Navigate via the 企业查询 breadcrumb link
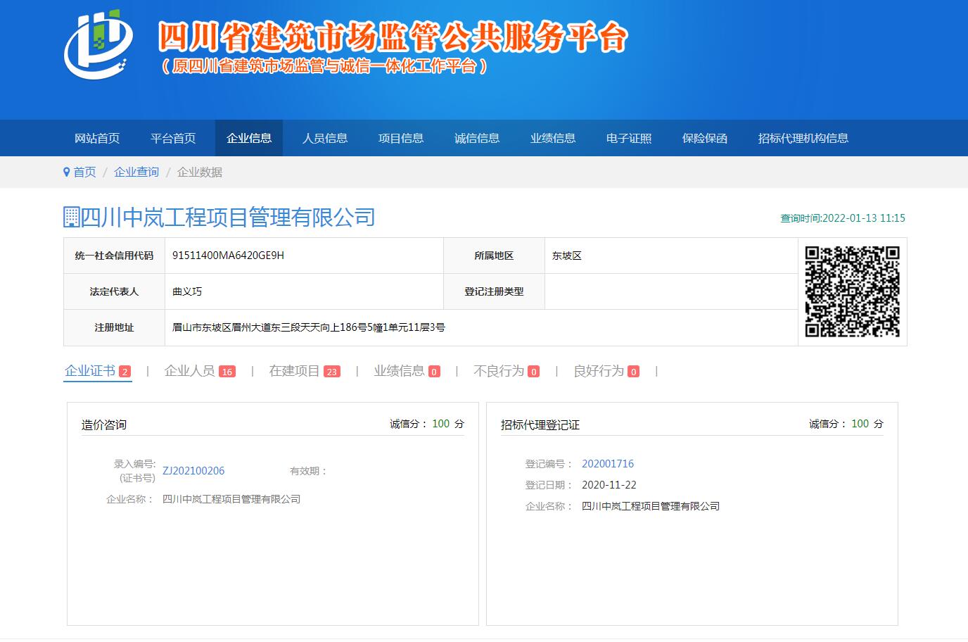Image resolution: width=968 pixels, height=642 pixels. point(136,172)
